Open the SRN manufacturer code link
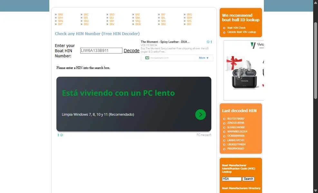318x193 pixels. pyautogui.click(x=60, y=21)
